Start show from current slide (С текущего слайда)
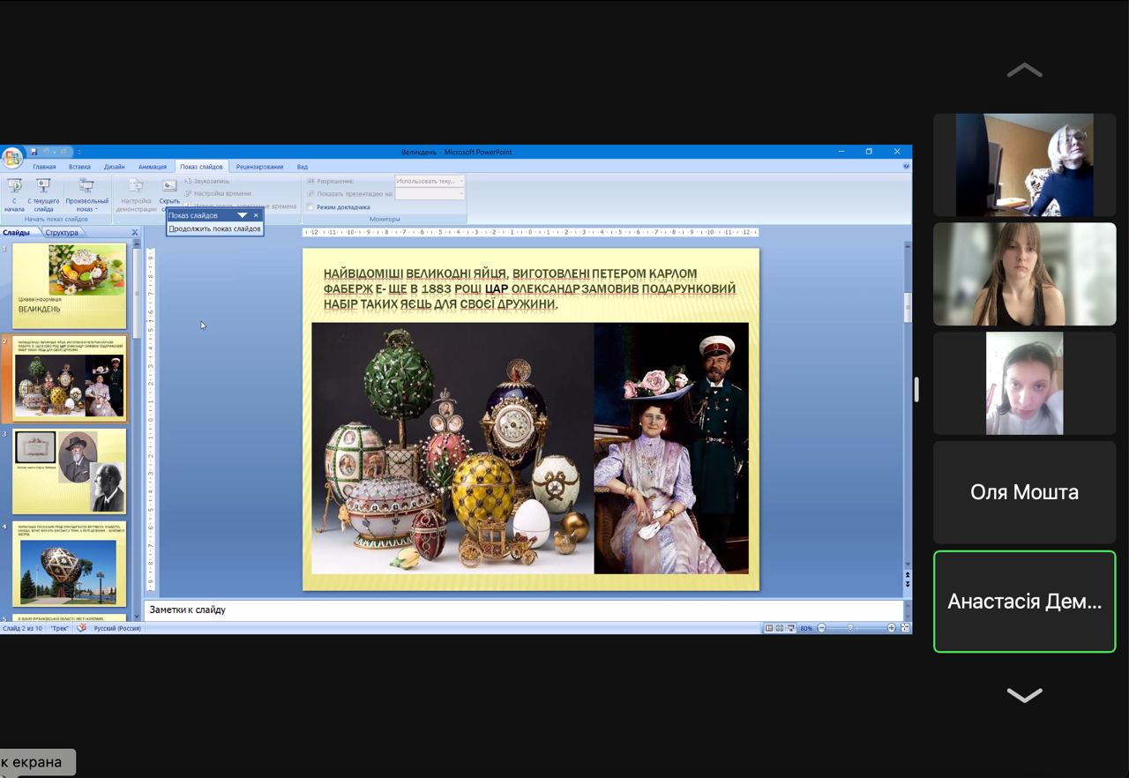The height and width of the screenshot is (778, 1129). [43, 195]
